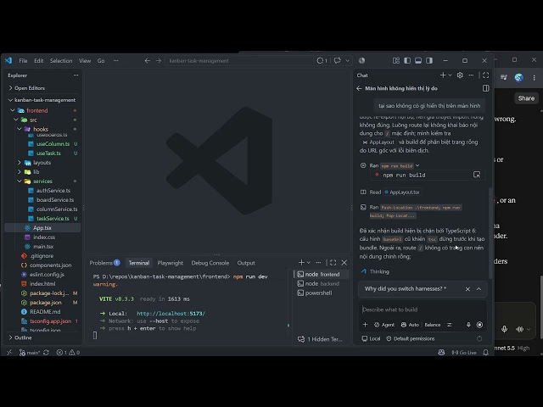Viewport: 543px width, 407px height.
Task: Show the 1 Hidden Terminal entry
Action: (x=321, y=339)
